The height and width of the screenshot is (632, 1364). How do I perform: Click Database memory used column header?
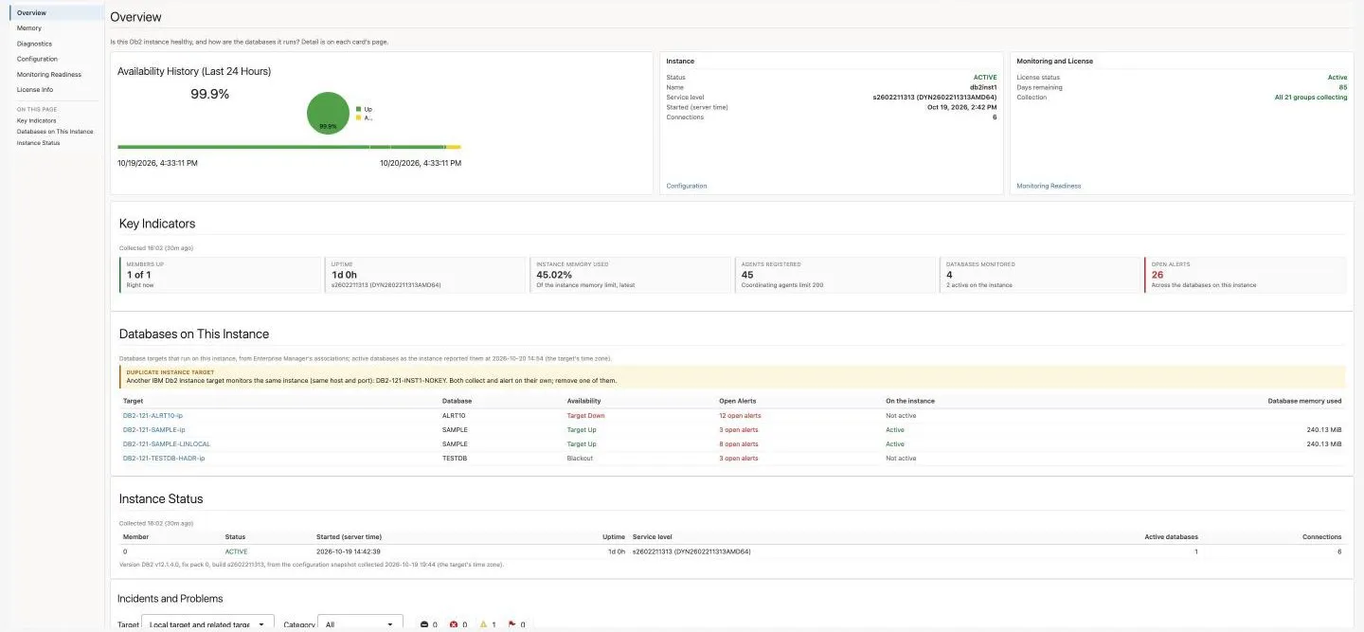tap(1304, 401)
